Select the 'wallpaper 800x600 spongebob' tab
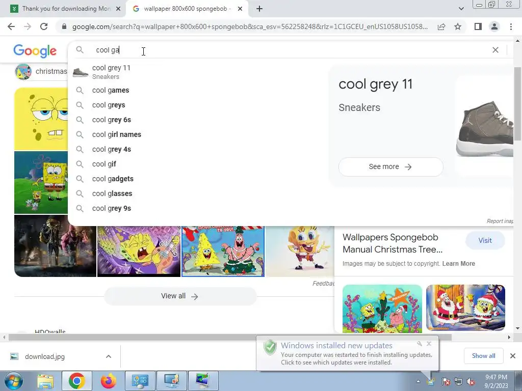Image resolution: width=522 pixels, height=391 pixels. [187, 9]
